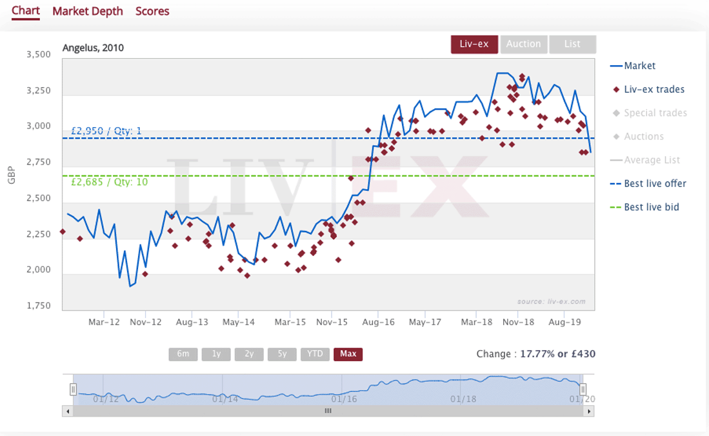Click the Aug-16 x-axis label
709x436 pixels.
(379, 322)
